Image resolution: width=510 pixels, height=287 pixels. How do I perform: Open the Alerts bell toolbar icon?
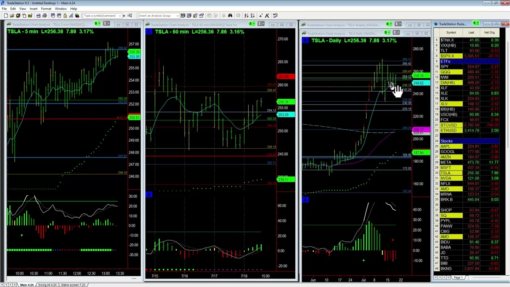point(224,16)
